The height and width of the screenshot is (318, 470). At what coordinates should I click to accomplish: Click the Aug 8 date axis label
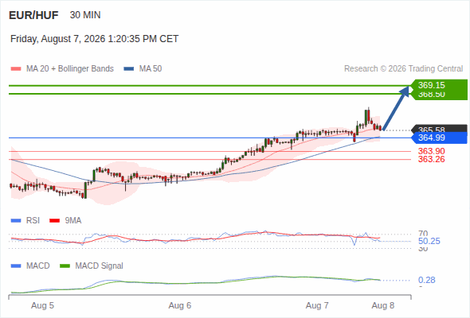(x=383, y=305)
